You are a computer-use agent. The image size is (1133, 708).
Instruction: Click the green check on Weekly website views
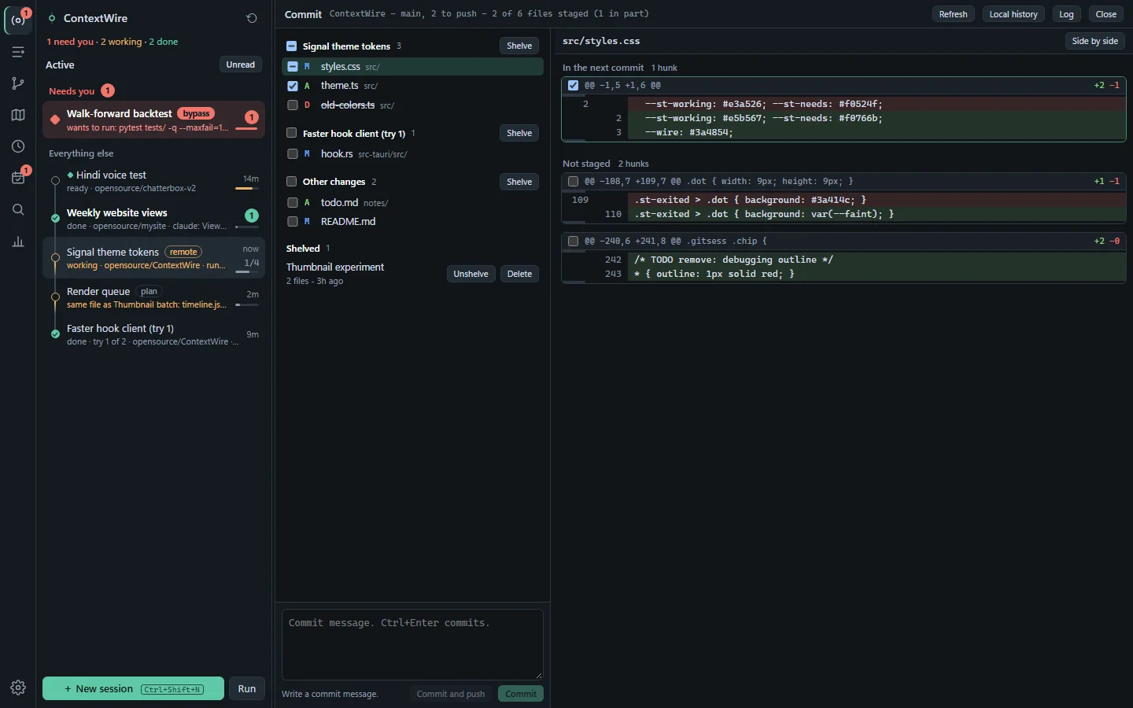point(55,218)
